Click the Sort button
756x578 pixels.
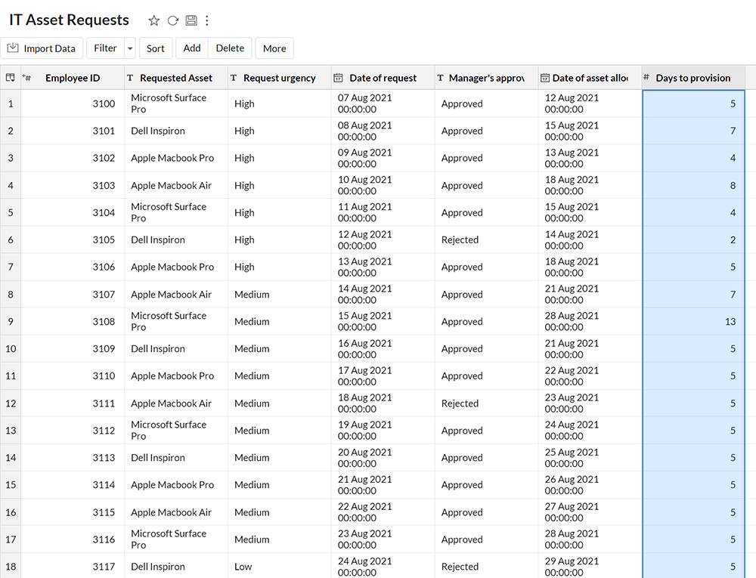pos(156,48)
